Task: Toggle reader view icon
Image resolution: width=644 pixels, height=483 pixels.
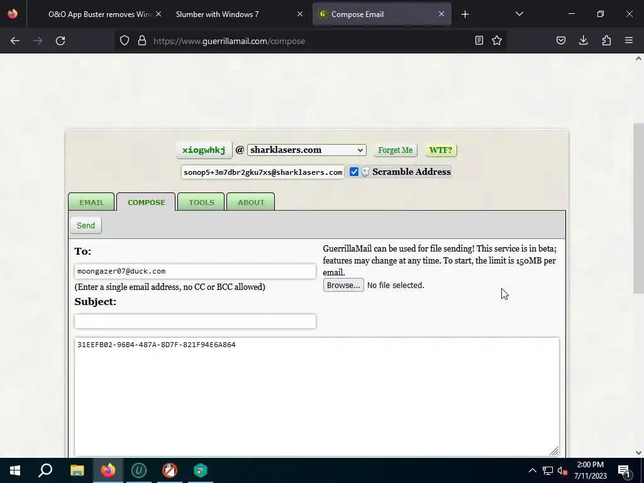Action: 479,41
